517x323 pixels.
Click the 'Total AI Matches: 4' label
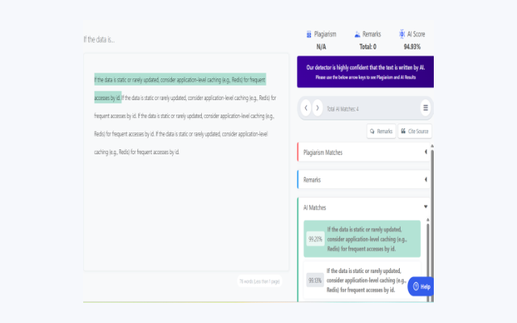(x=343, y=109)
